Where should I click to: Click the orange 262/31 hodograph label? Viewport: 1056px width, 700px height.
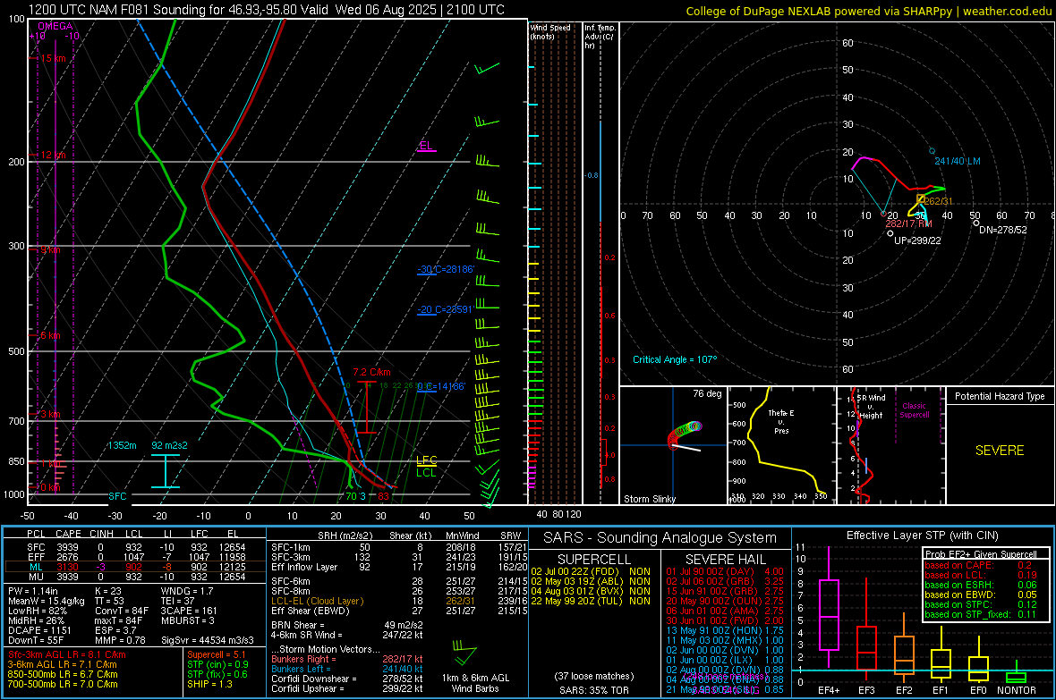pos(938,201)
